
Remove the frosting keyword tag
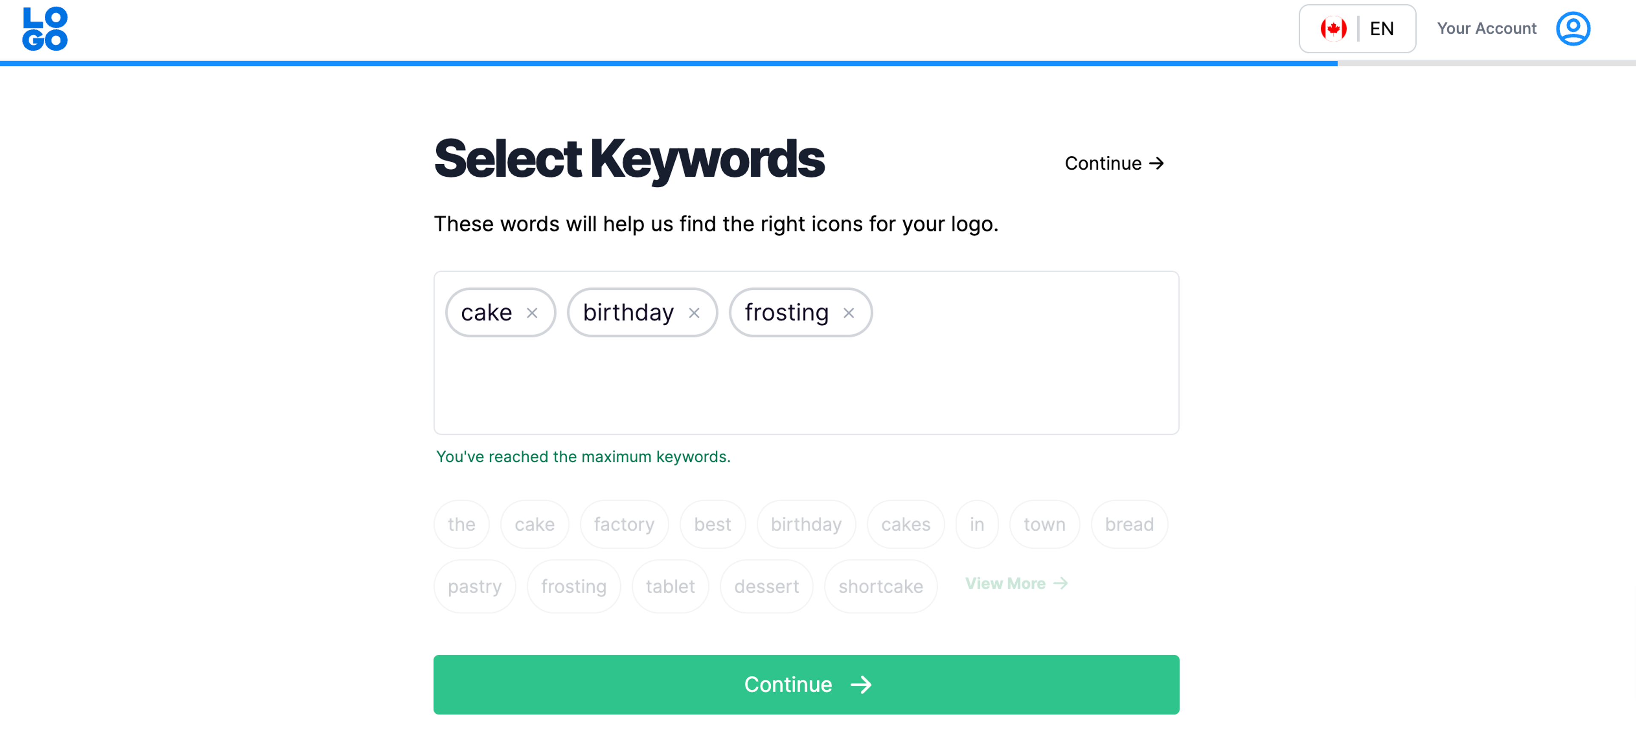click(849, 313)
